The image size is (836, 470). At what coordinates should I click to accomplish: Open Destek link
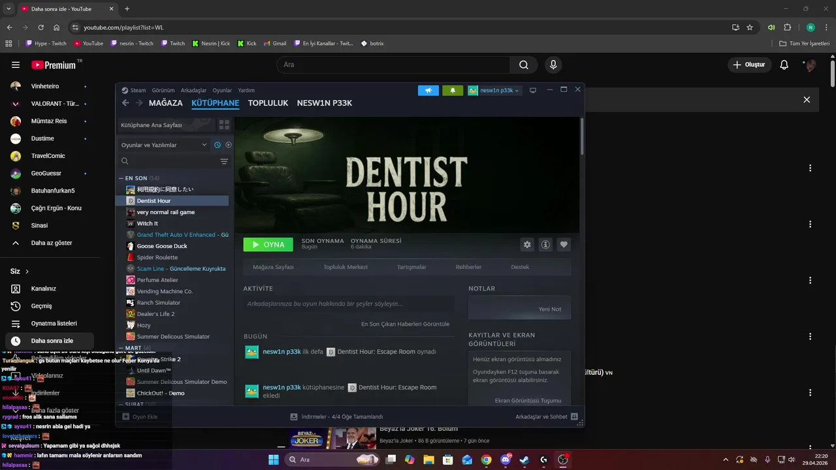(520, 267)
